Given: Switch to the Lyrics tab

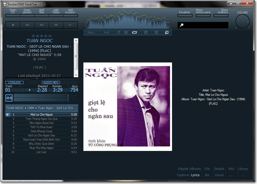Looking at the screenshot, I should pyautogui.click(x=195, y=175).
